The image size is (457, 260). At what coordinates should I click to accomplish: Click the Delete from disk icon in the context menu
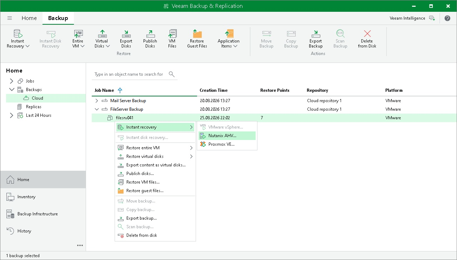coord(120,235)
